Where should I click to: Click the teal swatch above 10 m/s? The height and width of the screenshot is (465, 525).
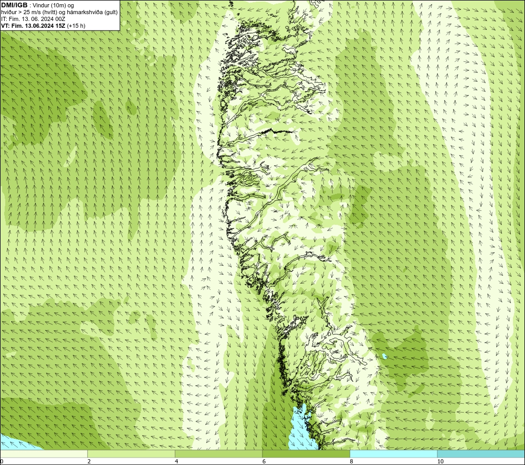click(x=481, y=453)
